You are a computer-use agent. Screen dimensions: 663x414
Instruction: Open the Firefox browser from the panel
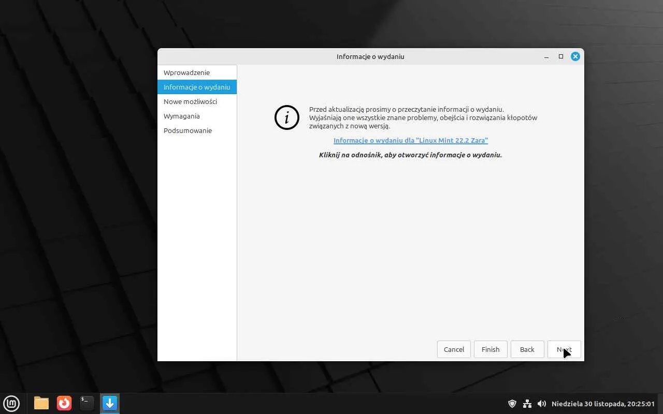64,403
